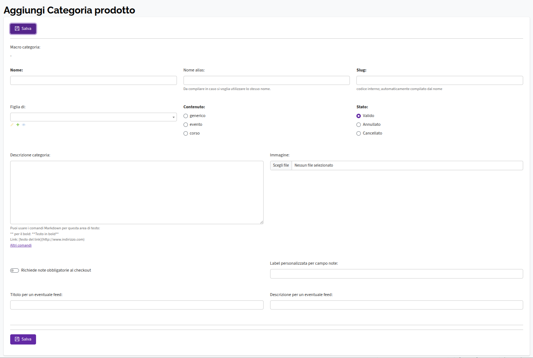Open the Altri comandi link
533x358 pixels.
pyautogui.click(x=21, y=245)
